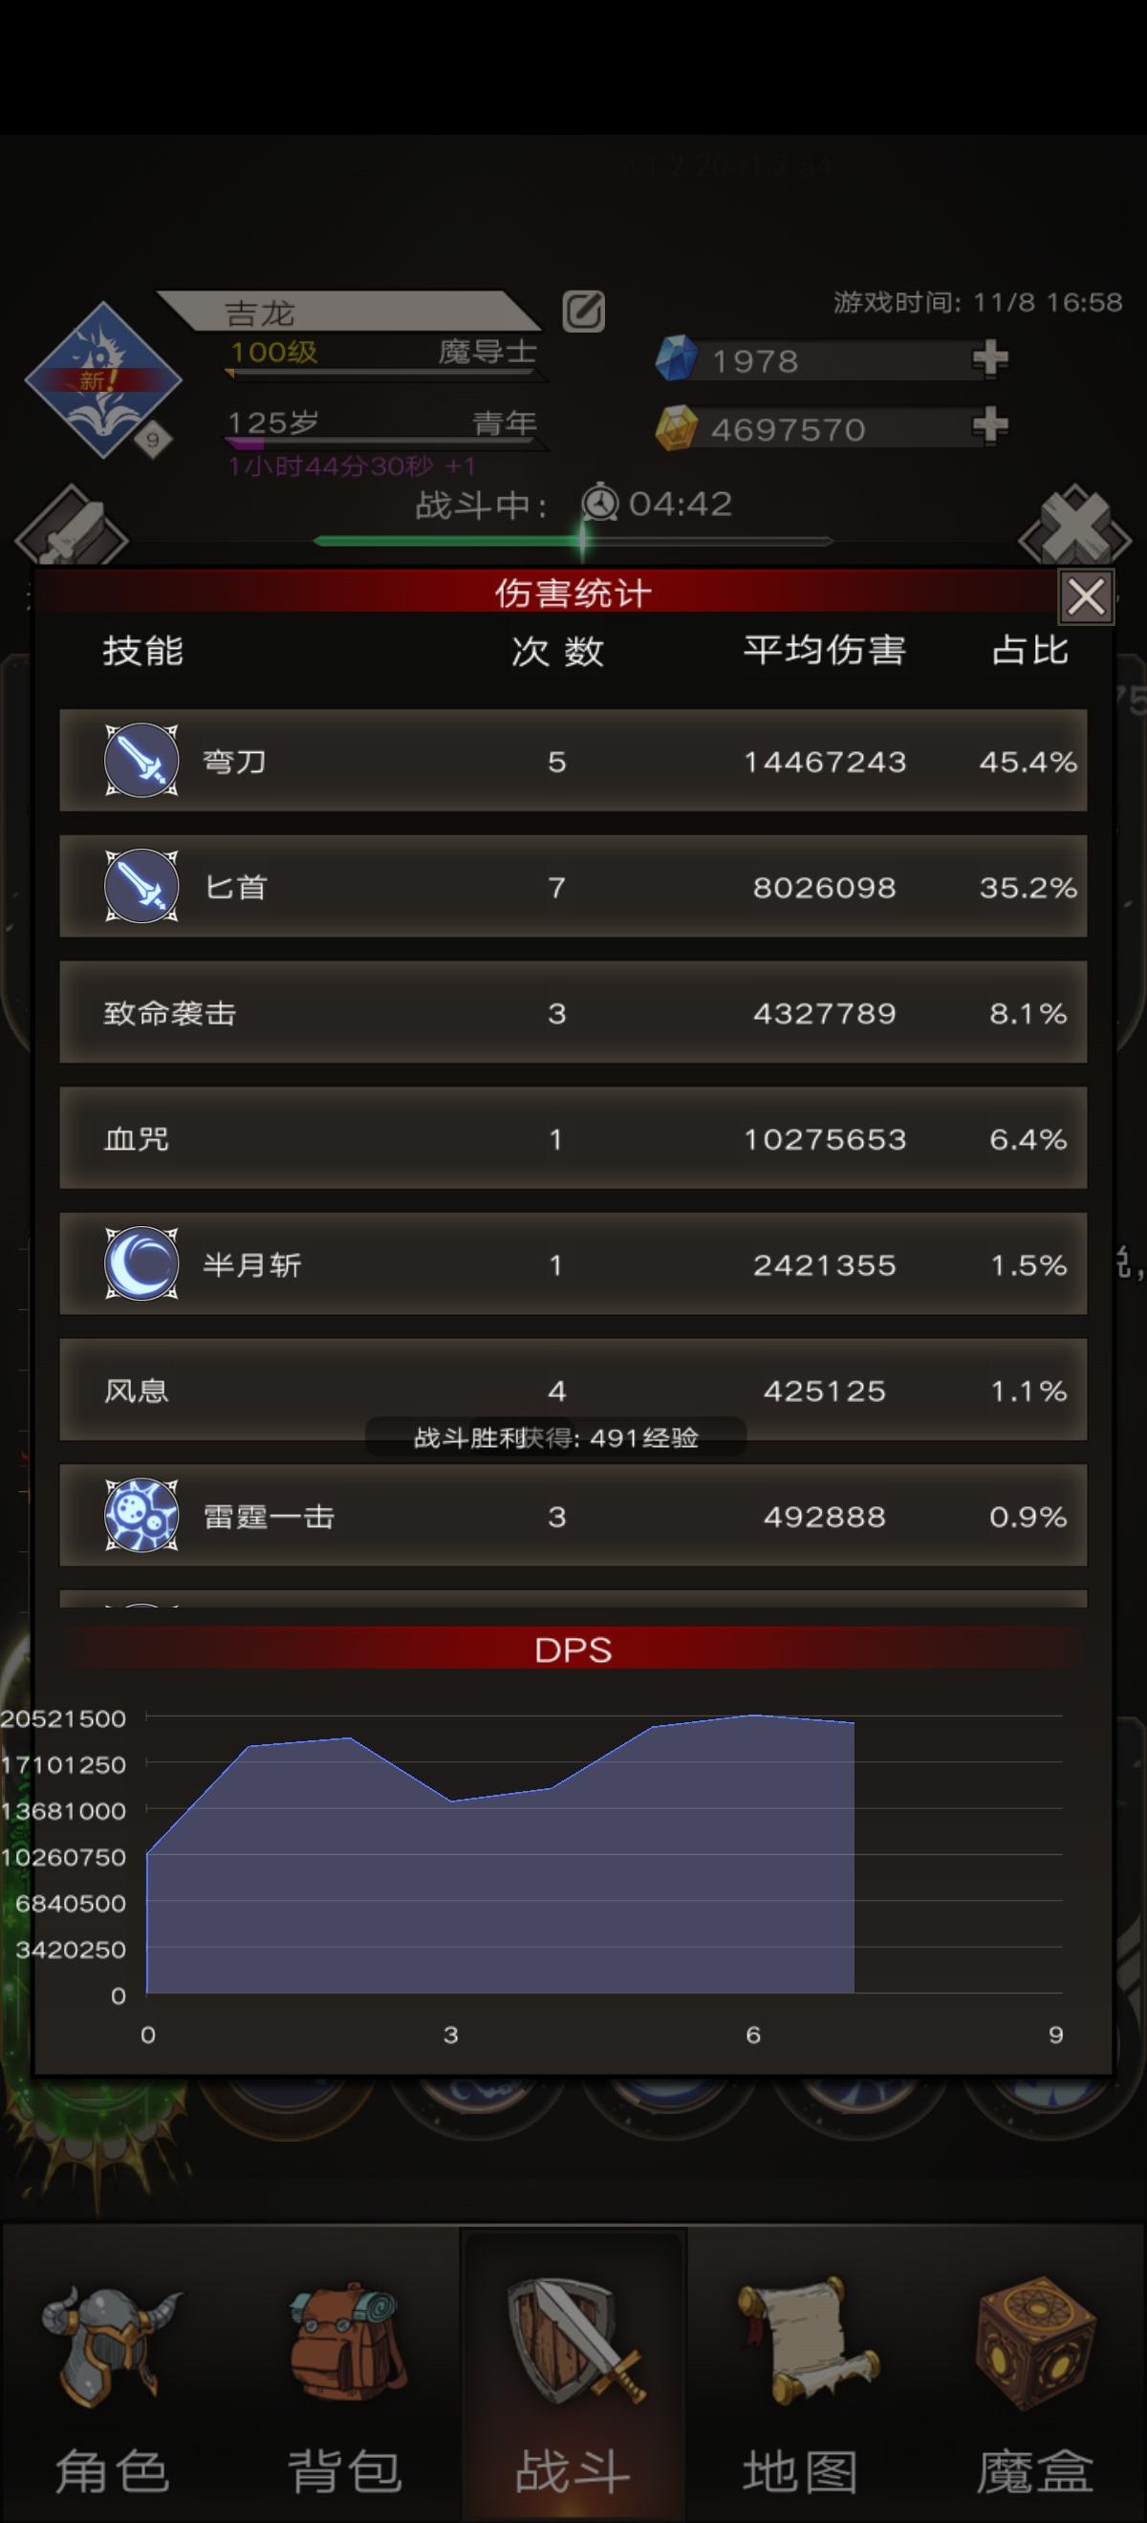
Task: Click the 风息 skill row
Action: point(573,1390)
